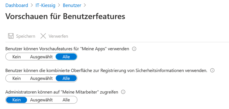Select Kein for "Meine Apps" preview features
This screenshot has height=109, width=229.
point(16,57)
